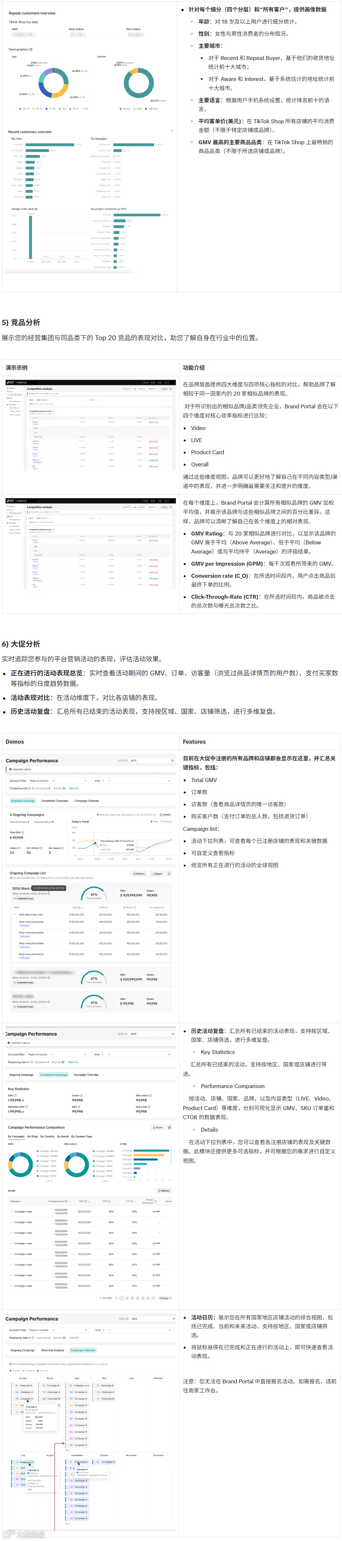Viewport: 342px width, 1541px height.
Task: Open the highlighted Campaign Calendar tab
Action: (83, 1350)
